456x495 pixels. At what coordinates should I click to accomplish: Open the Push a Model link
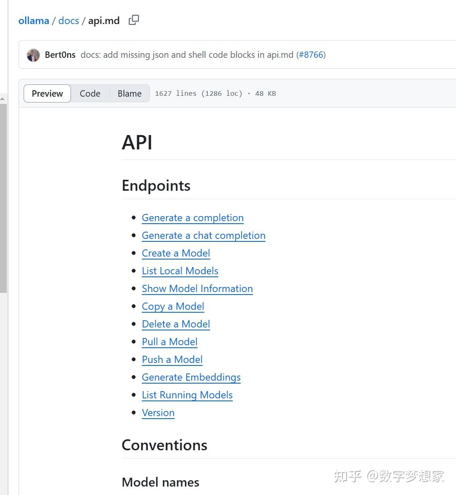[x=172, y=359]
